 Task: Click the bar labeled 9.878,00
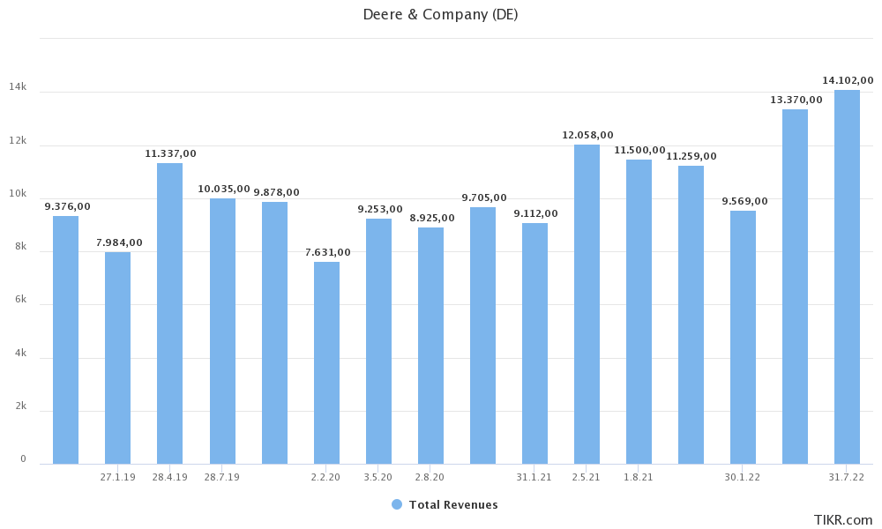274,333
